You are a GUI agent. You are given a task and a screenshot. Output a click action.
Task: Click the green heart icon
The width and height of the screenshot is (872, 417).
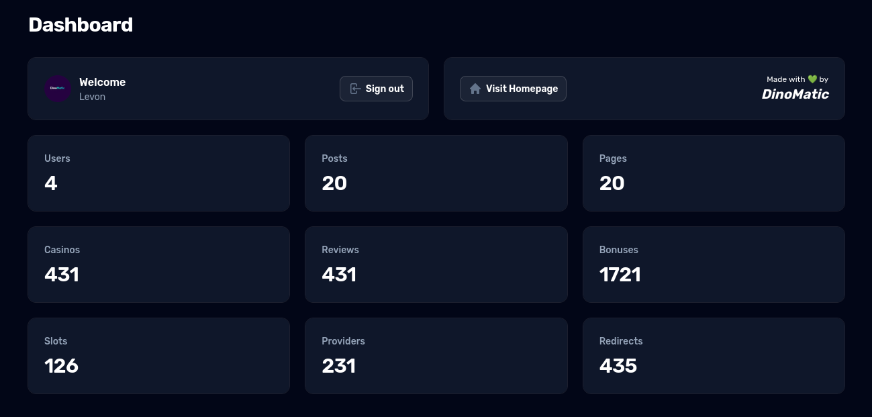(812, 79)
